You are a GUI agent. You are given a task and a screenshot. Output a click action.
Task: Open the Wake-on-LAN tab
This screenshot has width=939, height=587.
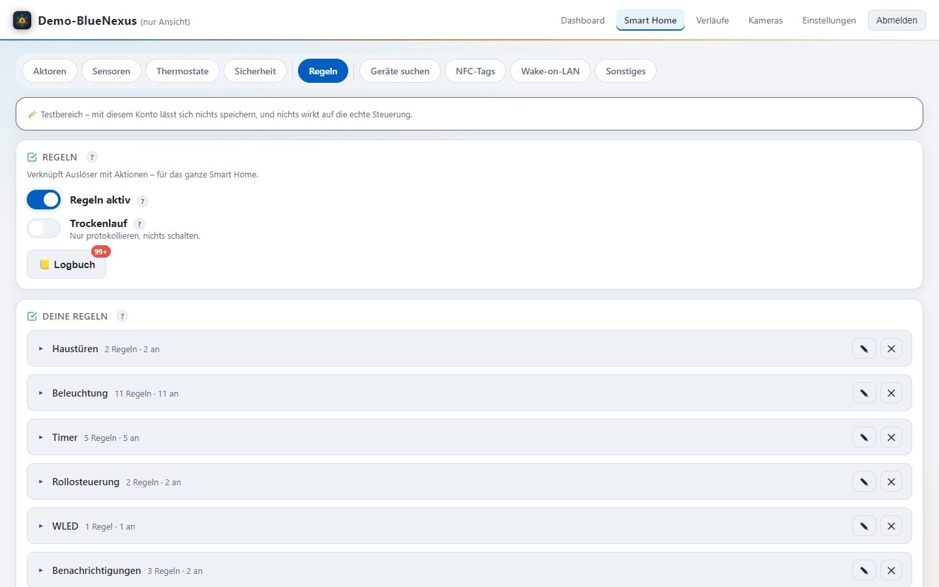pos(550,71)
